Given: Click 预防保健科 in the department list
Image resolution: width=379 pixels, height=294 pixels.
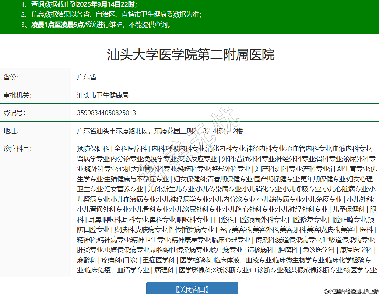Looking at the screenshot, I should coord(93,149).
